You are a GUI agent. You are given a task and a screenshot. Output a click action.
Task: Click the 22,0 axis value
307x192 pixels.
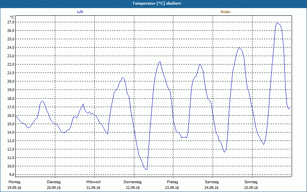[x=11, y=65]
